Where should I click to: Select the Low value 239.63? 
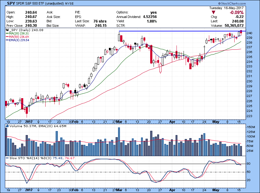click(31, 21)
